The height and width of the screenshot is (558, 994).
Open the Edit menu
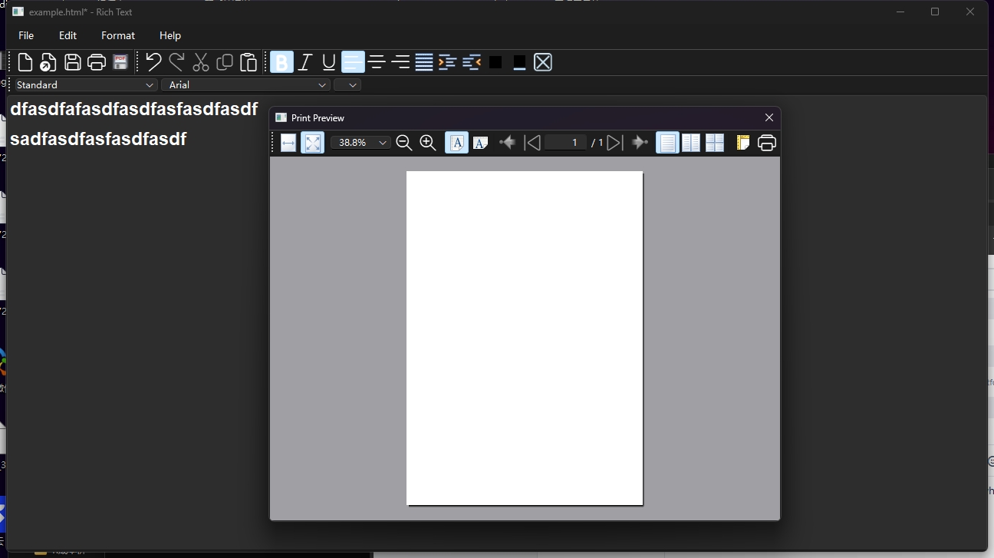[68, 35]
